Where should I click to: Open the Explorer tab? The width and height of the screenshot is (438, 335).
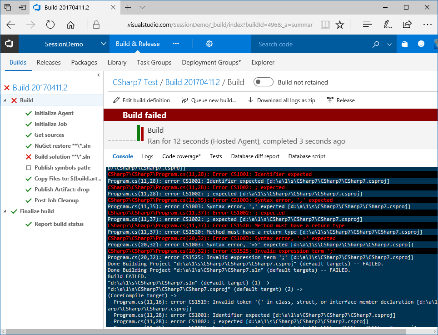pos(263,62)
